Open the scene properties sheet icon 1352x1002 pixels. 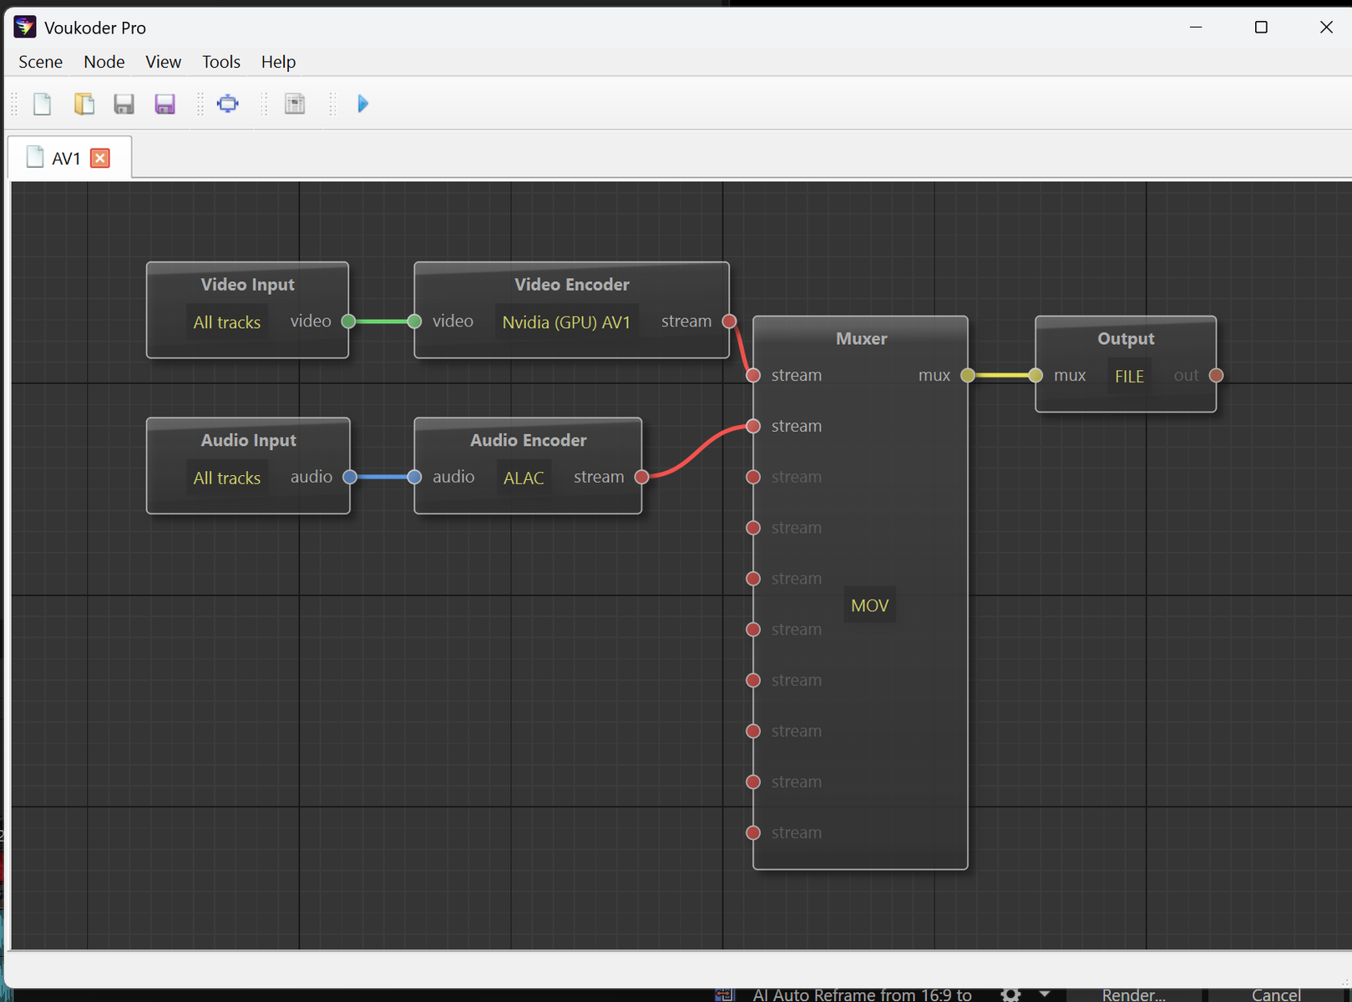pyautogui.click(x=295, y=104)
